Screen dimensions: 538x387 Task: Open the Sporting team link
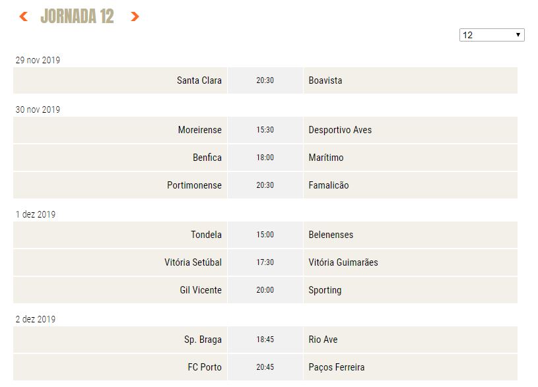(325, 290)
